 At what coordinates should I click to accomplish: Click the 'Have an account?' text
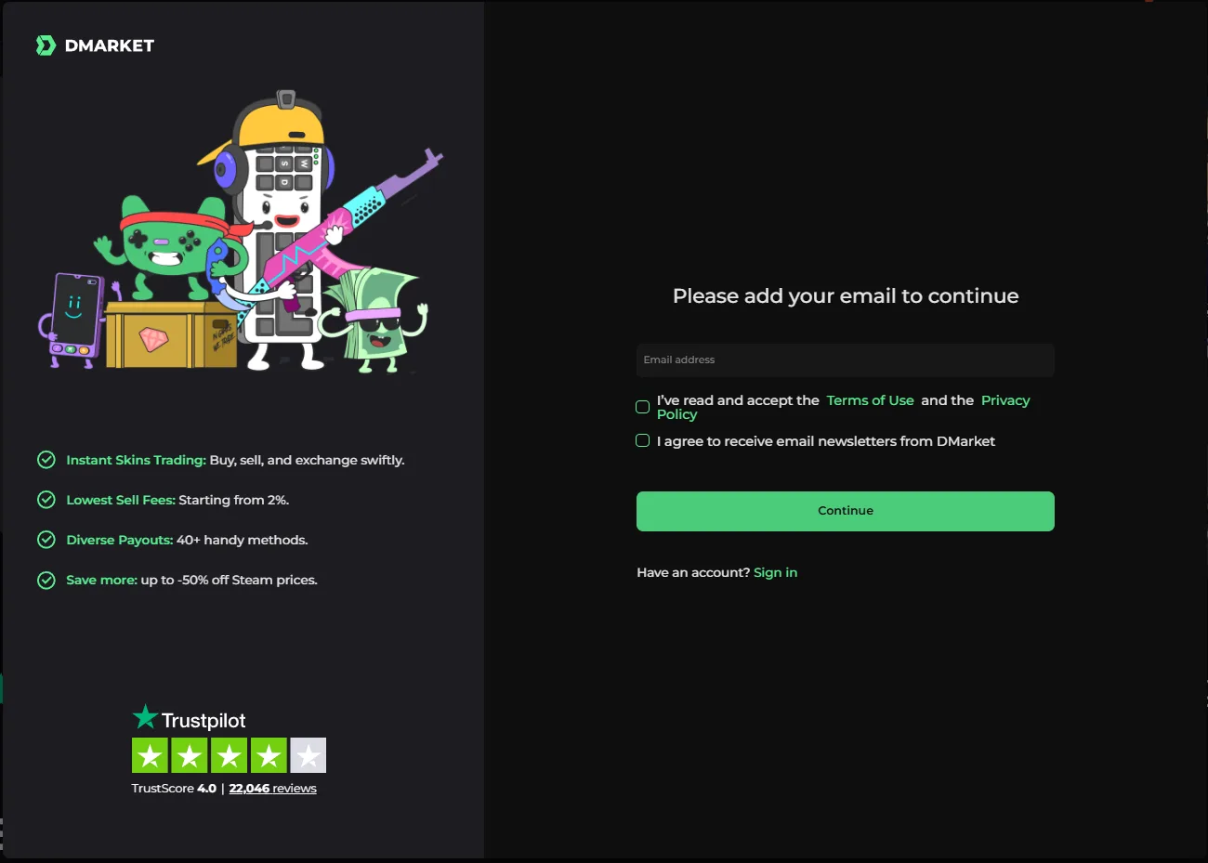(693, 572)
